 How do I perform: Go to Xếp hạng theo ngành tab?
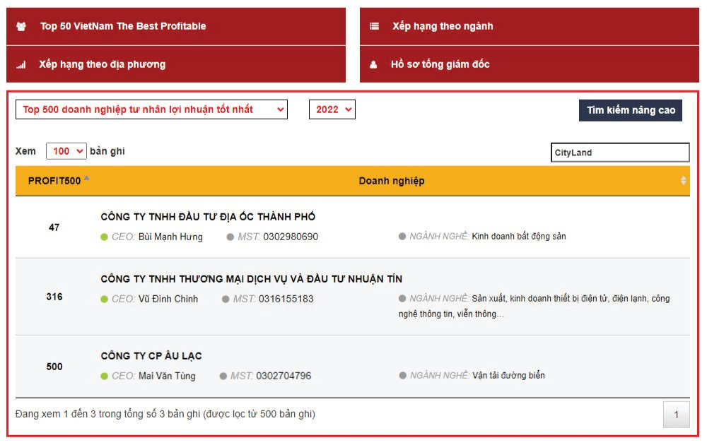pos(443,26)
